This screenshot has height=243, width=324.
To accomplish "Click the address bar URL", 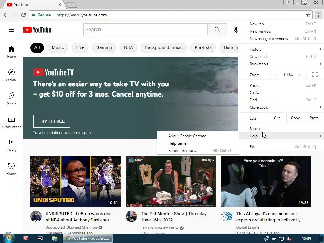I will 81,15.
